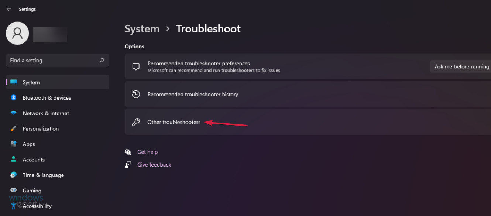Viewport: 491px width, 216px height.
Task: Open Other troubleshooters
Action: (x=174, y=122)
